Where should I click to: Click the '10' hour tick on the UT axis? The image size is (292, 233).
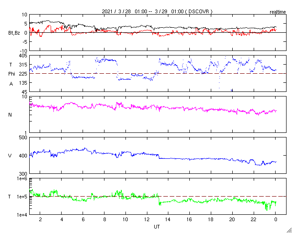pos(126,220)
